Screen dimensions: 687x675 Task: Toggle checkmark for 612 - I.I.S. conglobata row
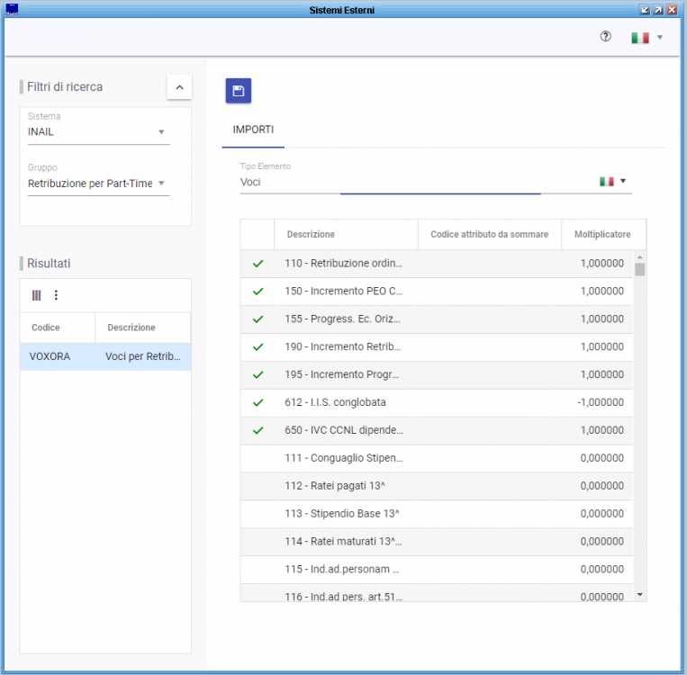[258, 402]
